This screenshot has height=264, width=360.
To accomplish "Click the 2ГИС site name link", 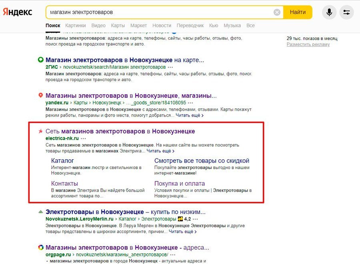I will click(52, 67).
